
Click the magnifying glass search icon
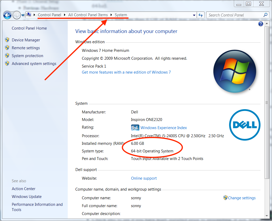pos(265,15)
